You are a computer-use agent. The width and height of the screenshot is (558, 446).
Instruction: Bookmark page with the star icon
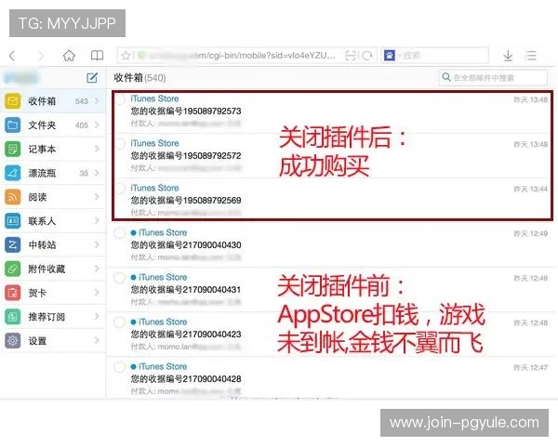(126, 56)
